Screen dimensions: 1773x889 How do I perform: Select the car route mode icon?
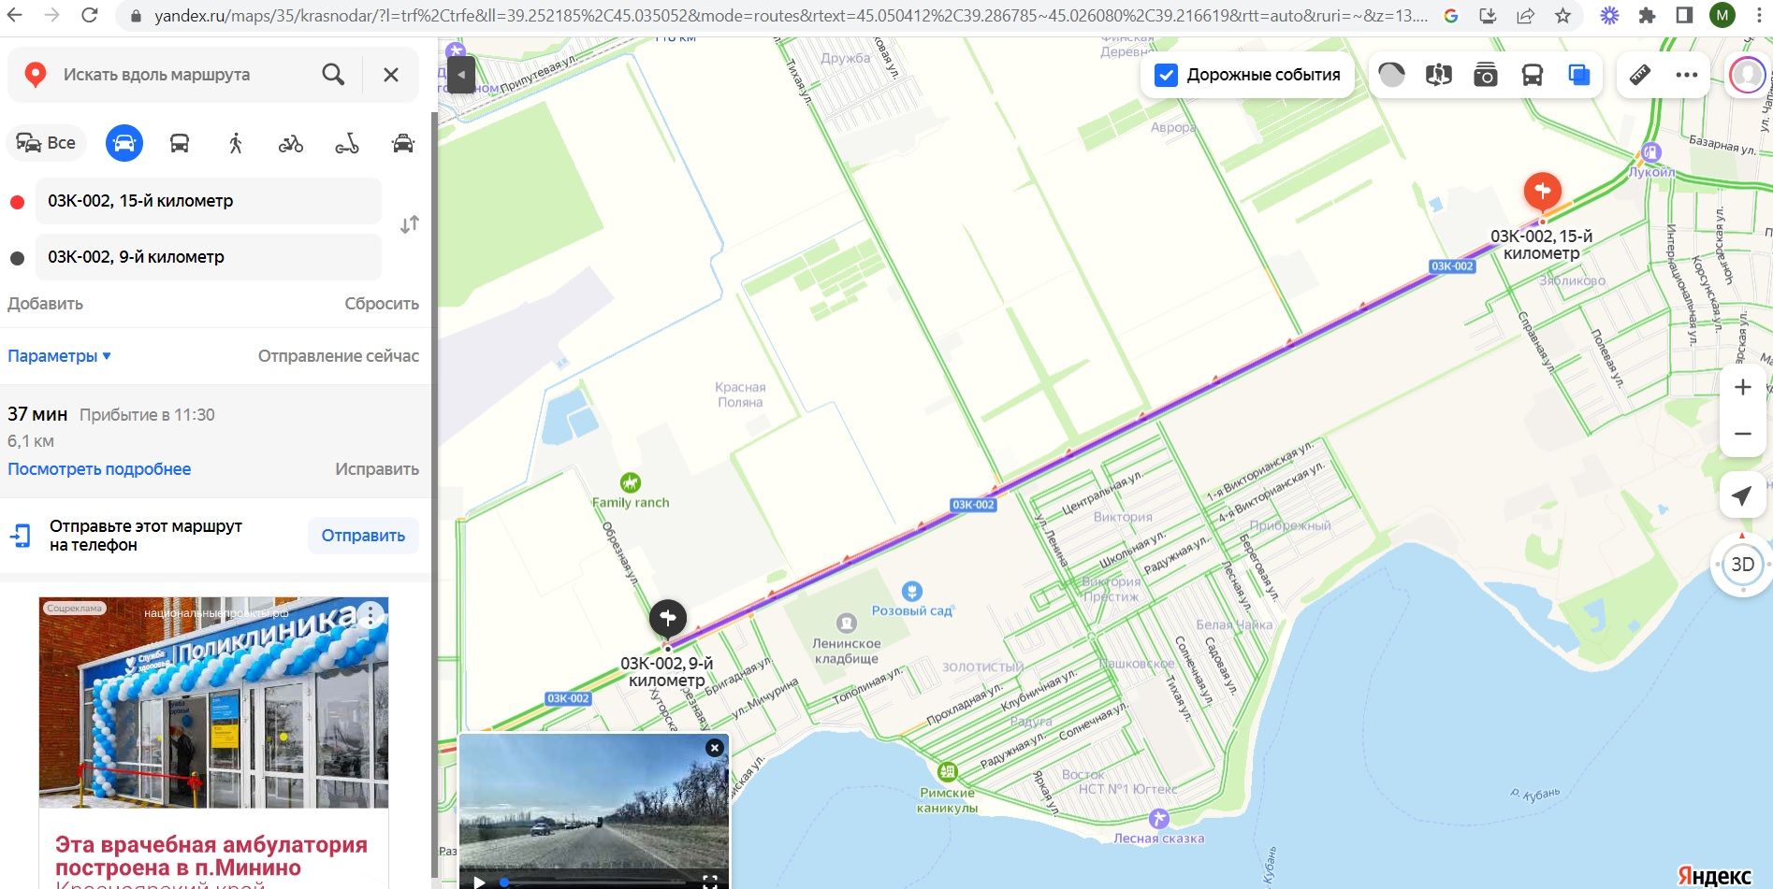(124, 143)
